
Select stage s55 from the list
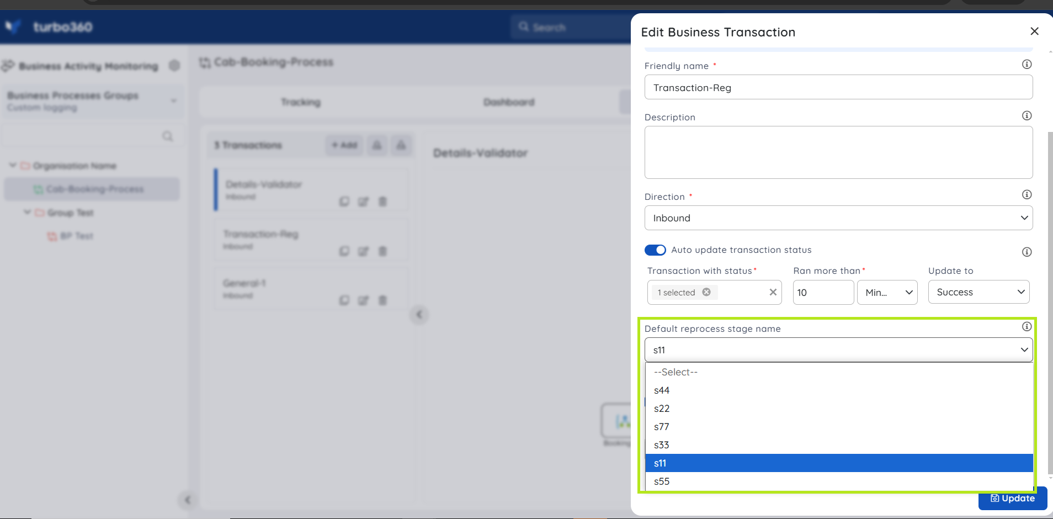pos(839,481)
